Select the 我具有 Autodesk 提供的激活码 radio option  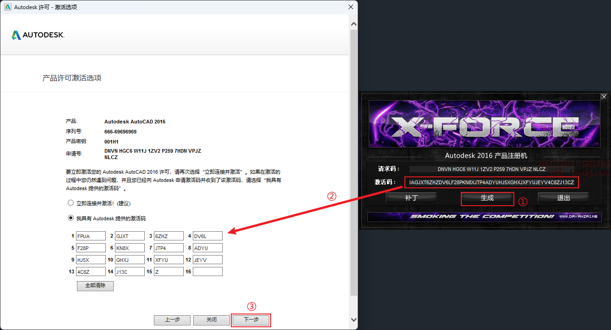71,218
